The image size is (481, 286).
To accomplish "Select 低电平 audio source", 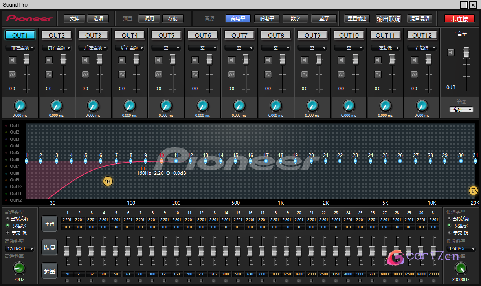I will (267, 18).
